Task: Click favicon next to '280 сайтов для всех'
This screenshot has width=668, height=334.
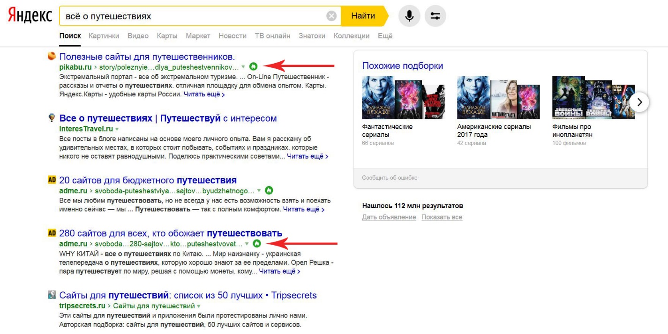Action: click(x=52, y=232)
